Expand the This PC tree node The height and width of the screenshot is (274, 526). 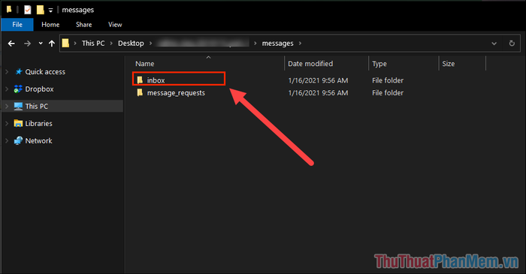click(7, 106)
